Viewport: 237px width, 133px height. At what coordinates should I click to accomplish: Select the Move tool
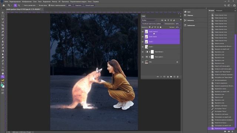tap(3, 13)
